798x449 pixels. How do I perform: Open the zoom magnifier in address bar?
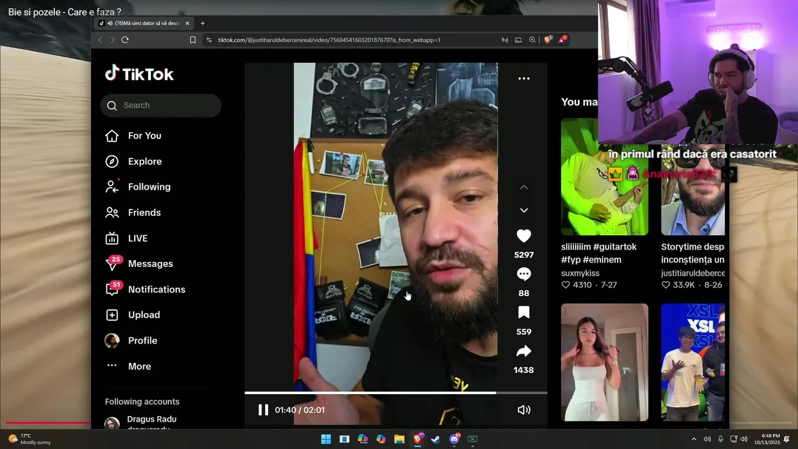click(532, 40)
